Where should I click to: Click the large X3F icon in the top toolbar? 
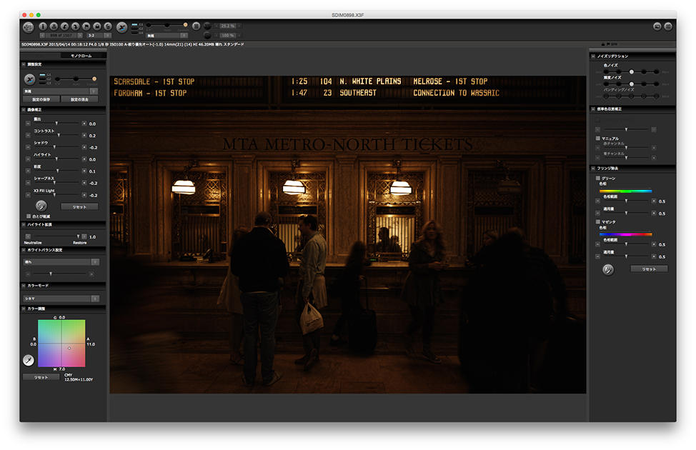point(121,28)
